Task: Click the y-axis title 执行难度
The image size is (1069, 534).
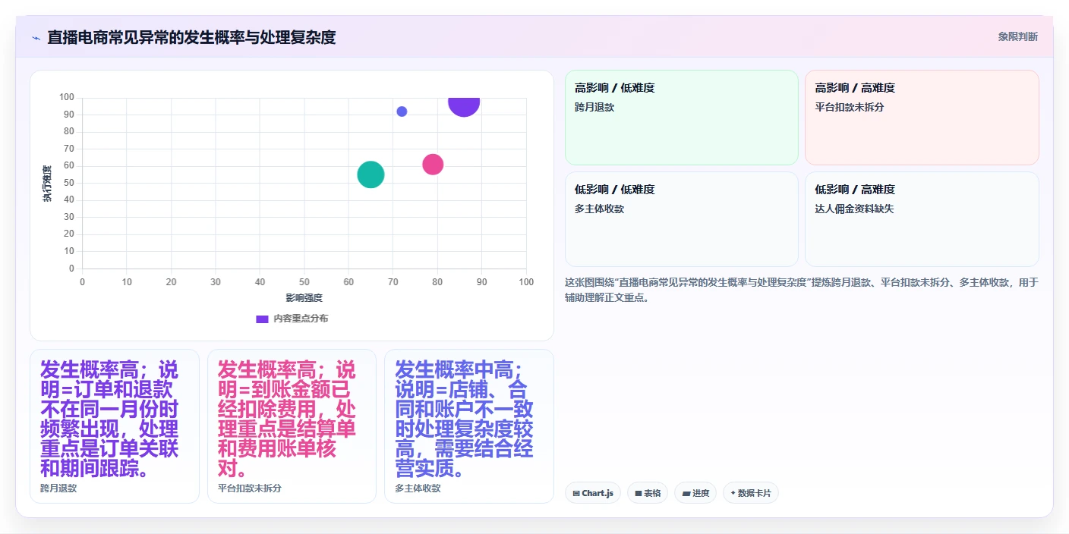Action: pyautogui.click(x=47, y=183)
